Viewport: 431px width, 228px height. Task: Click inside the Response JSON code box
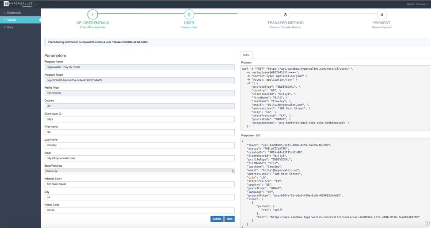coord(335,183)
